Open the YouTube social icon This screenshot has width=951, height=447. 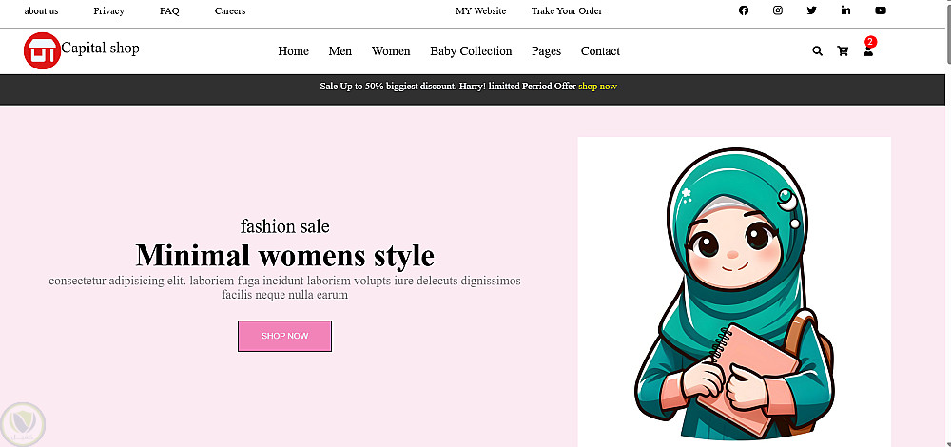coord(881,11)
